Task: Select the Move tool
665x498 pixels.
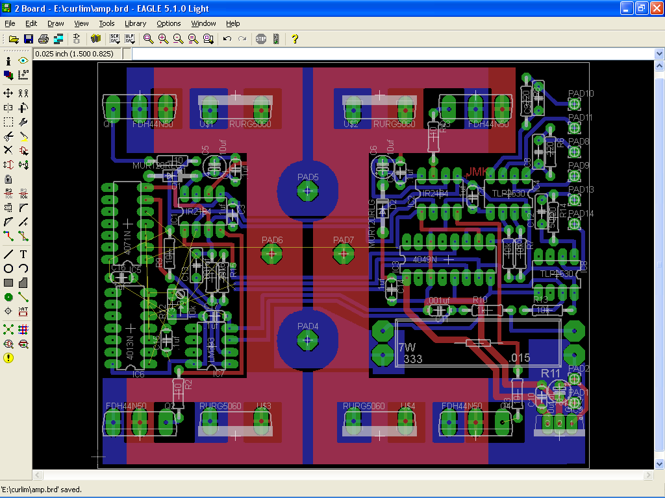Action: pyautogui.click(x=8, y=93)
